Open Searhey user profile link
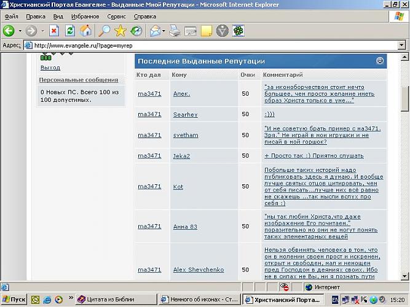This screenshot has height=307, width=410. click(x=184, y=114)
